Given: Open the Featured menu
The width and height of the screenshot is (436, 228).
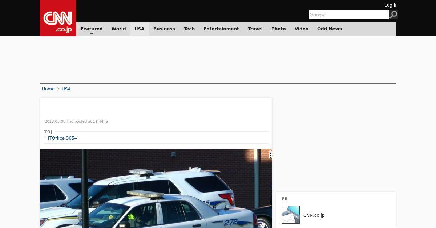Looking at the screenshot, I should point(92,29).
